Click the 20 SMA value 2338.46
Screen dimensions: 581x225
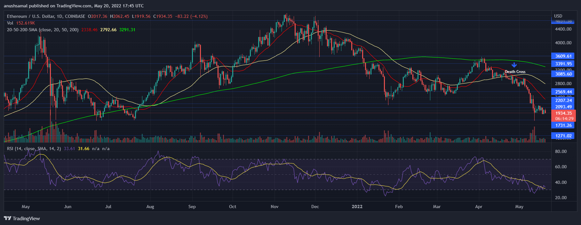point(89,30)
